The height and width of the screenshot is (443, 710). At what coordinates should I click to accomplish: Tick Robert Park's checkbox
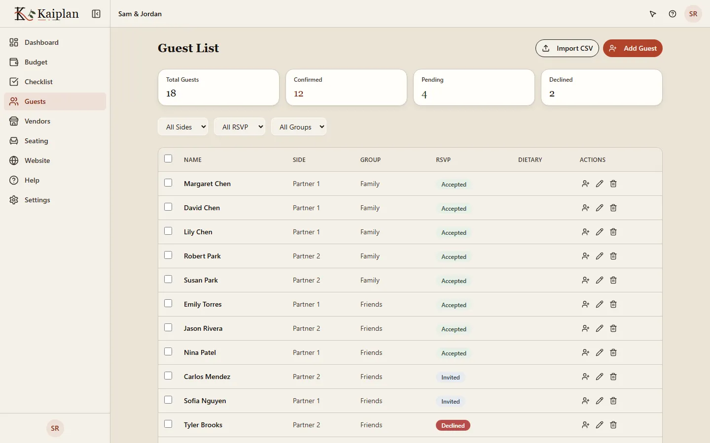tap(168, 255)
